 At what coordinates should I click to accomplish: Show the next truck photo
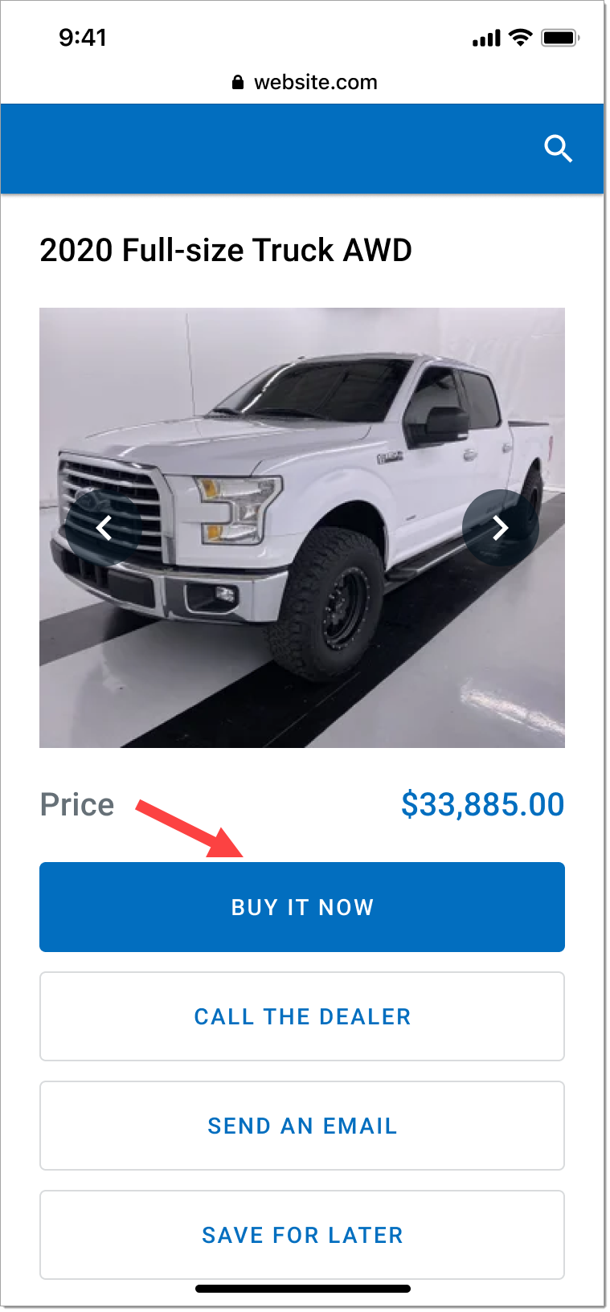(501, 528)
